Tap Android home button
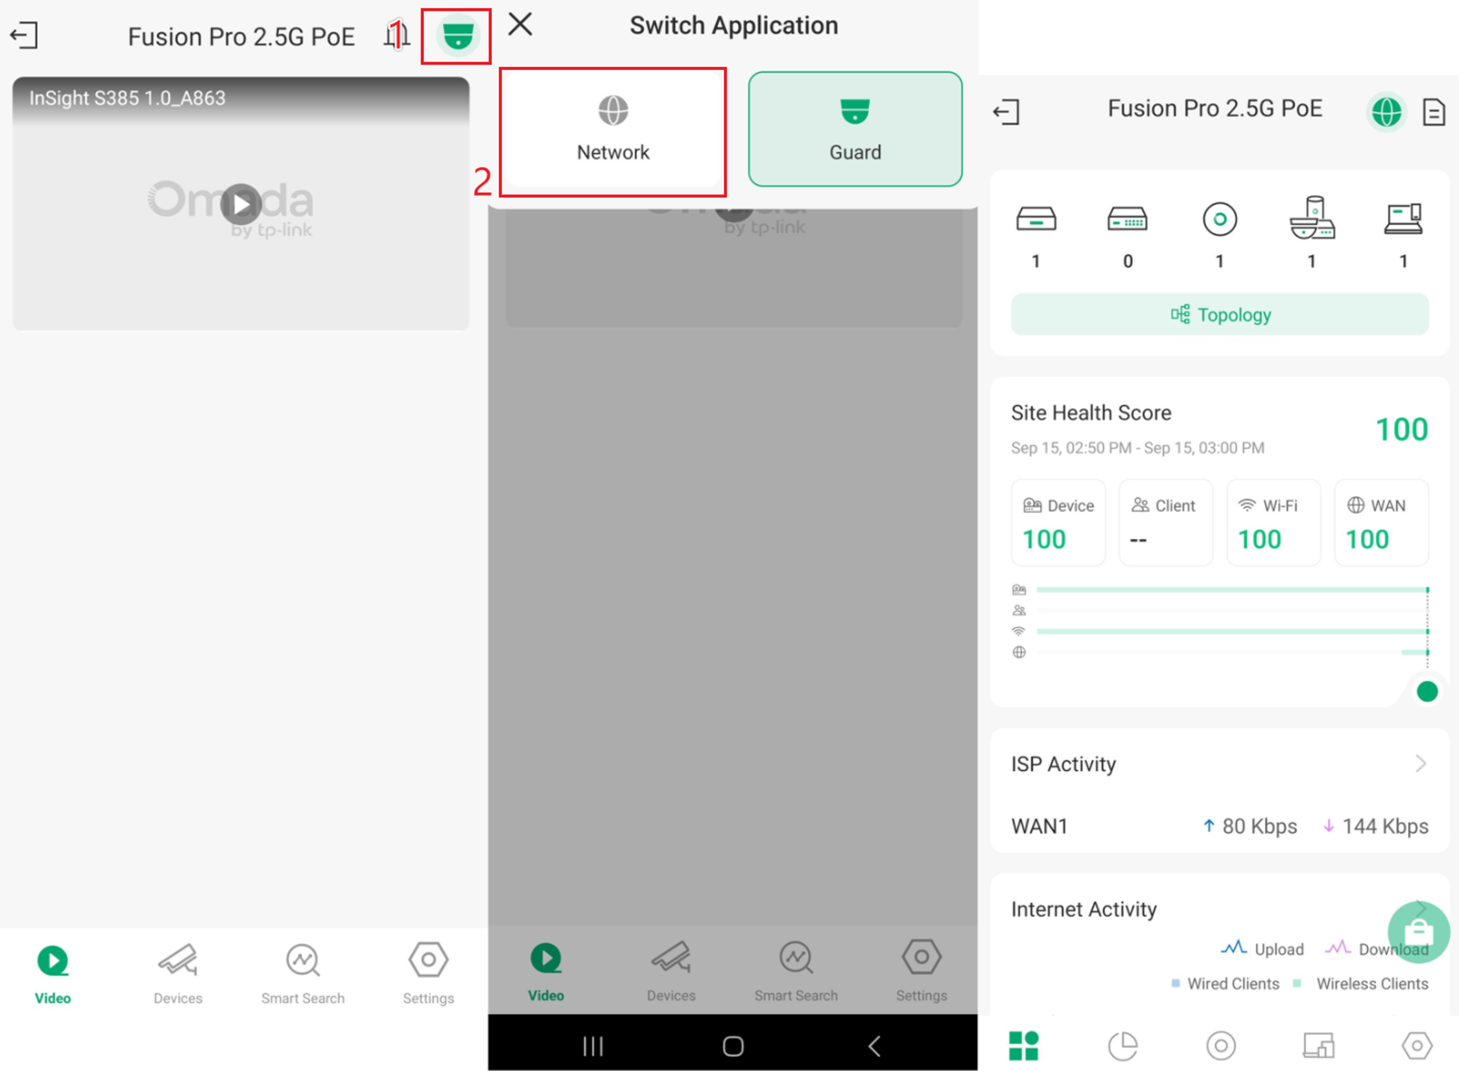 point(733,1046)
